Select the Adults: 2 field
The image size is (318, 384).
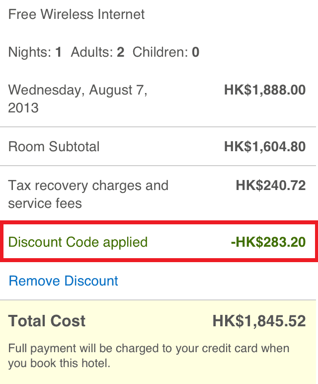pyautogui.click(x=97, y=52)
